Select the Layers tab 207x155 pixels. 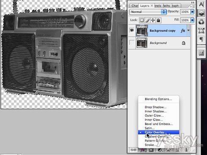click(x=144, y=6)
